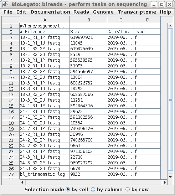
Task: Close the BioLegato window
Action: click(x=170, y=5)
